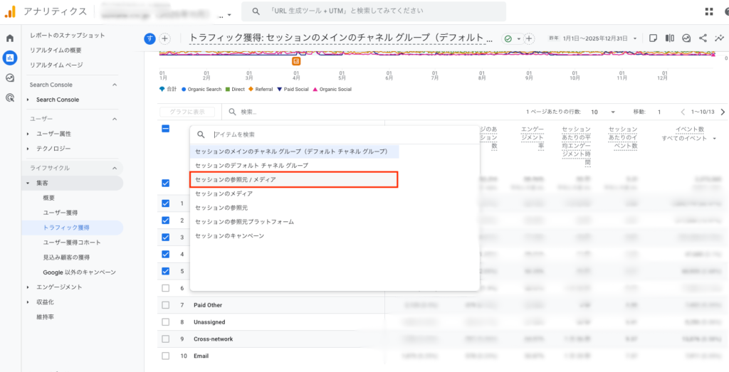729x372 pixels.
Task: Check the Paid Other row checkbox
Action: (x=165, y=305)
